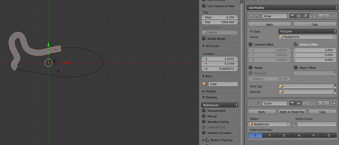Pick Start Cap object with eyedropper
This screenshot has width=339, height=145.
(334, 86)
